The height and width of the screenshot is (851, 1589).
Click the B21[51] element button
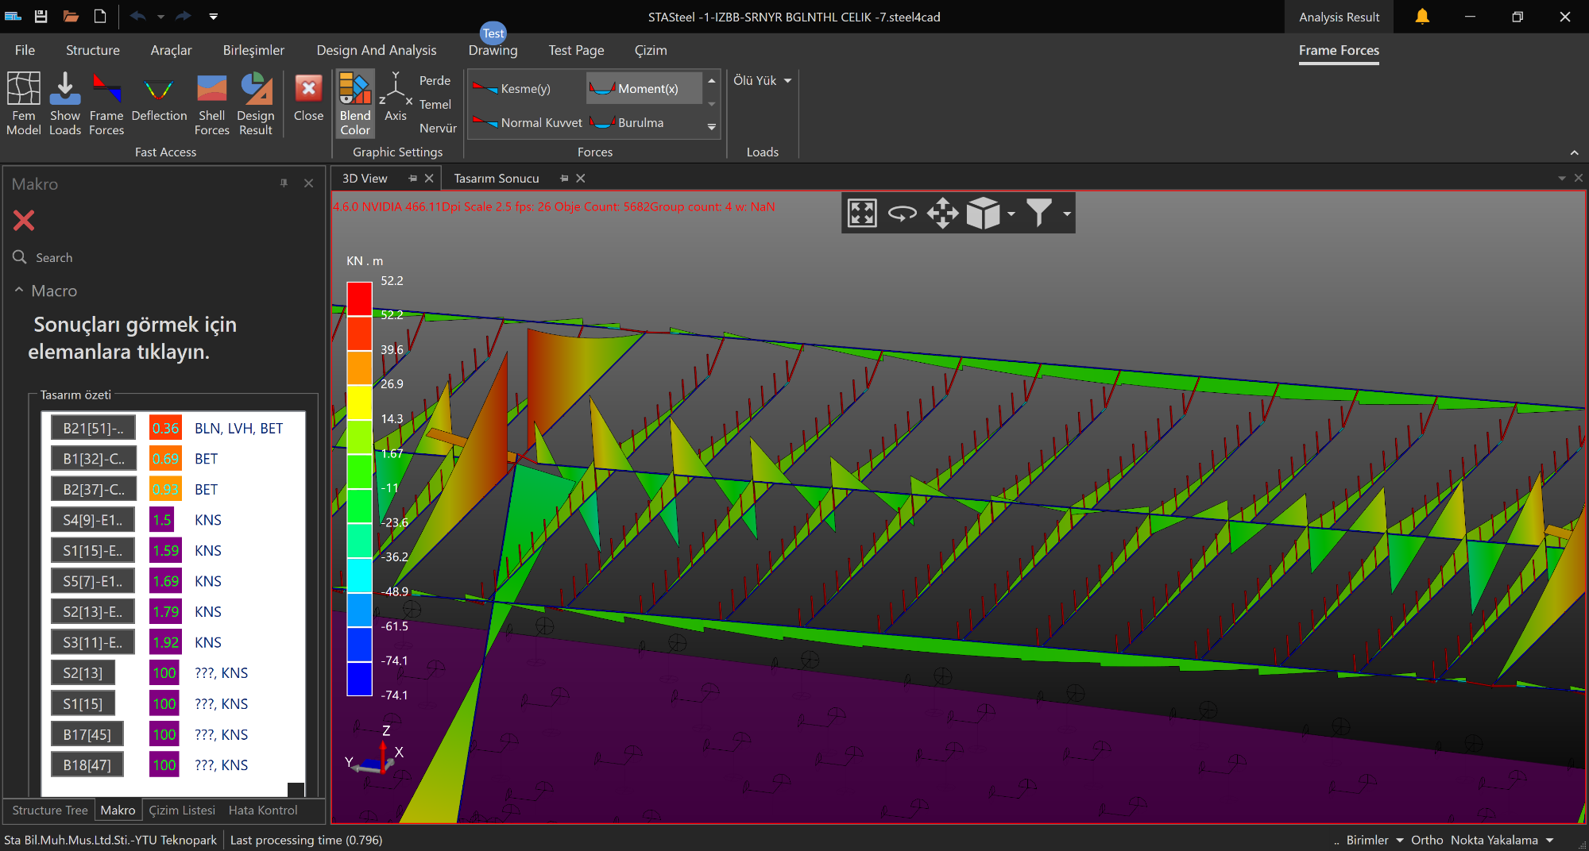point(93,428)
